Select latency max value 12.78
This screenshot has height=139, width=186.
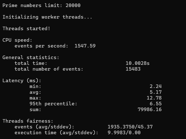154,98
